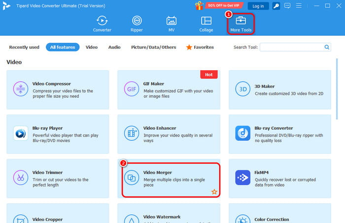The image size is (345, 223).
Task: Click 'Trim or cut your videos' description
Action: click(61, 182)
